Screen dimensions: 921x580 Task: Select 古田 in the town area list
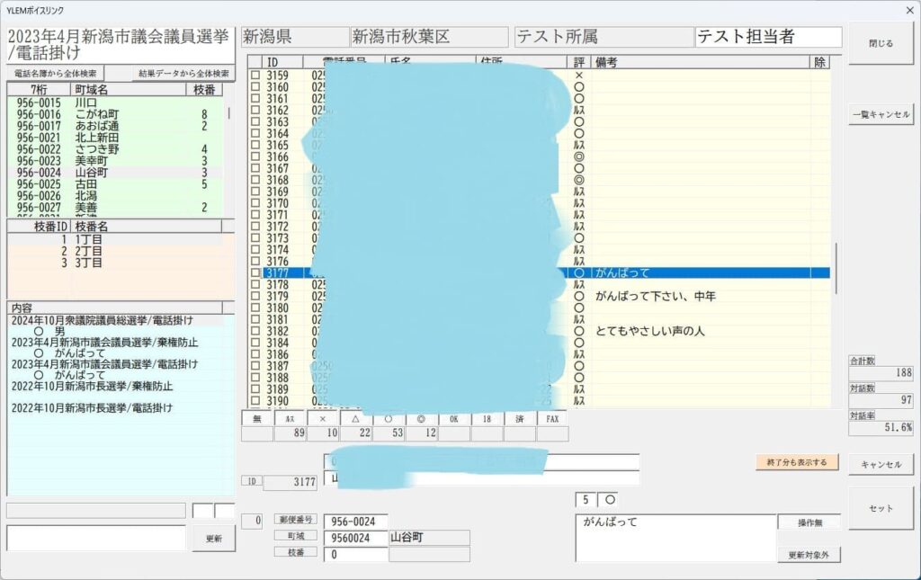point(87,183)
